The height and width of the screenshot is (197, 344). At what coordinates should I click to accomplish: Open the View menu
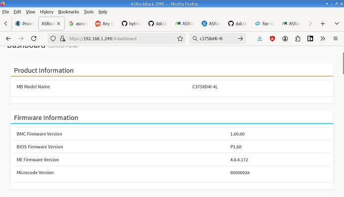click(30, 12)
